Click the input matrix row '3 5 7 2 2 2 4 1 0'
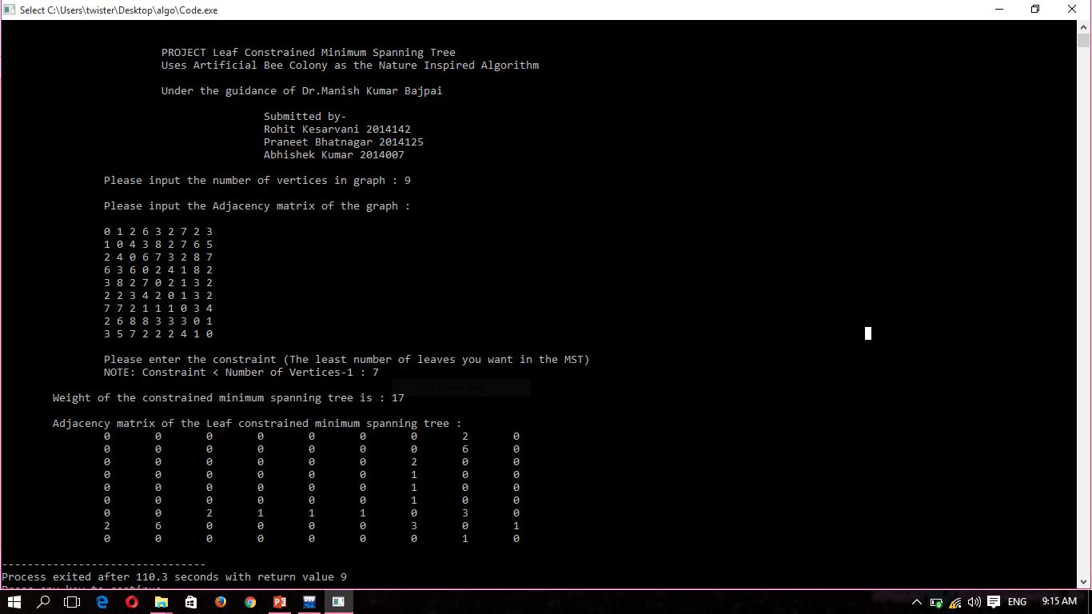The image size is (1092, 614). 158,333
